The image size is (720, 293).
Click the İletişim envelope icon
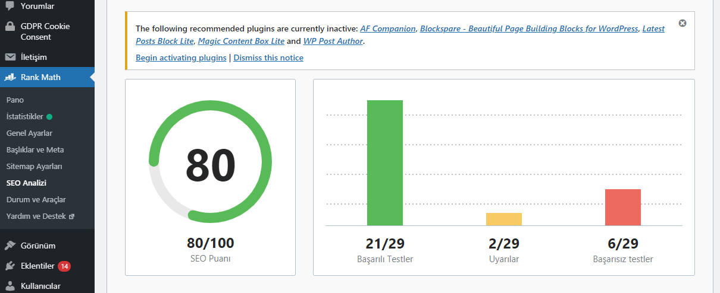click(10, 58)
